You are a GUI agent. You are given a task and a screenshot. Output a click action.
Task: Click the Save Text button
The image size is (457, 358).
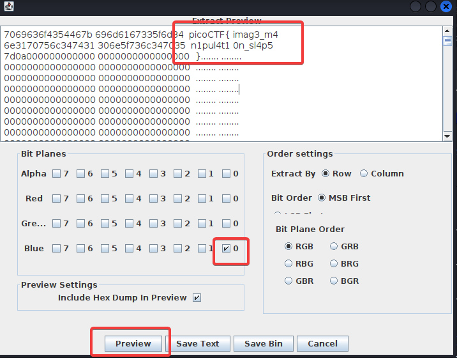tap(198, 344)
